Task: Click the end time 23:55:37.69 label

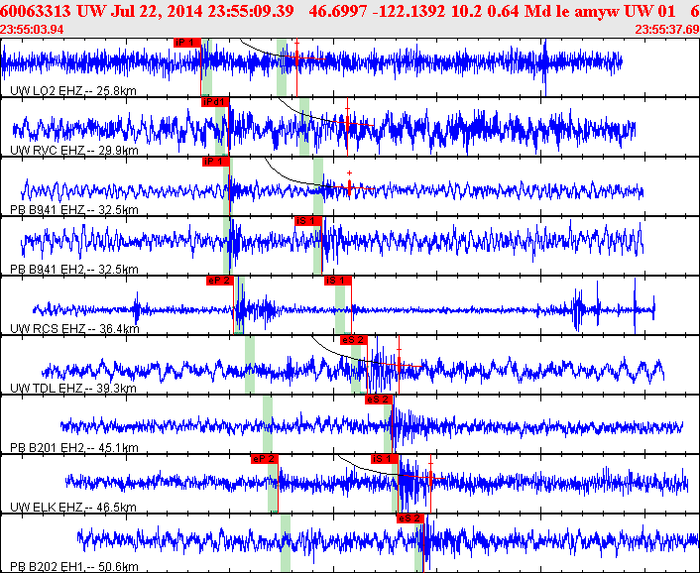Action: click(x=667, y=30)
